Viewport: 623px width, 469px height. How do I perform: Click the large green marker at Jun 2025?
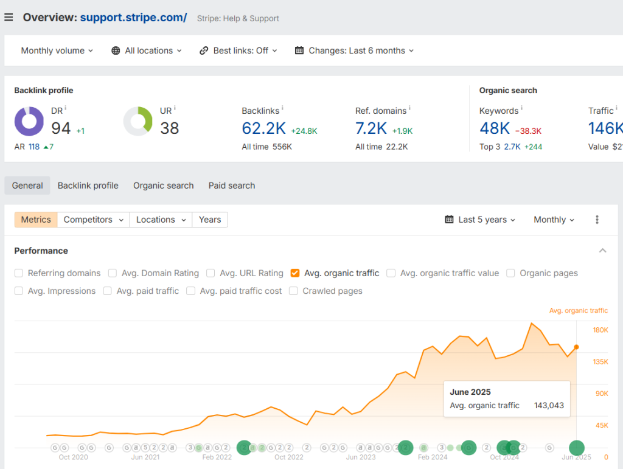576,448
